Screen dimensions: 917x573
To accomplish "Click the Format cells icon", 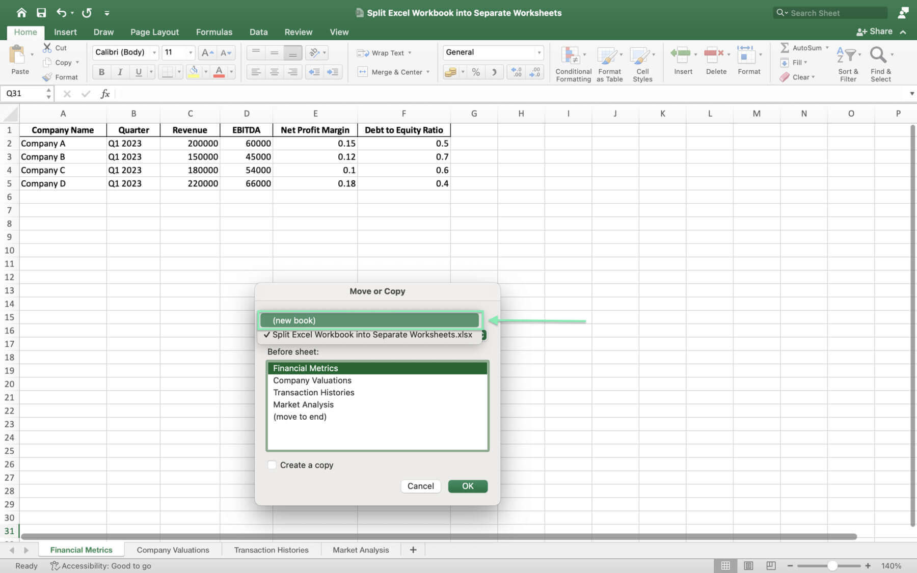I will pos(746,53).
